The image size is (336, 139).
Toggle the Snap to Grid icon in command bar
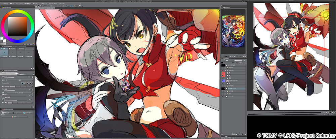tap(71, 6)
